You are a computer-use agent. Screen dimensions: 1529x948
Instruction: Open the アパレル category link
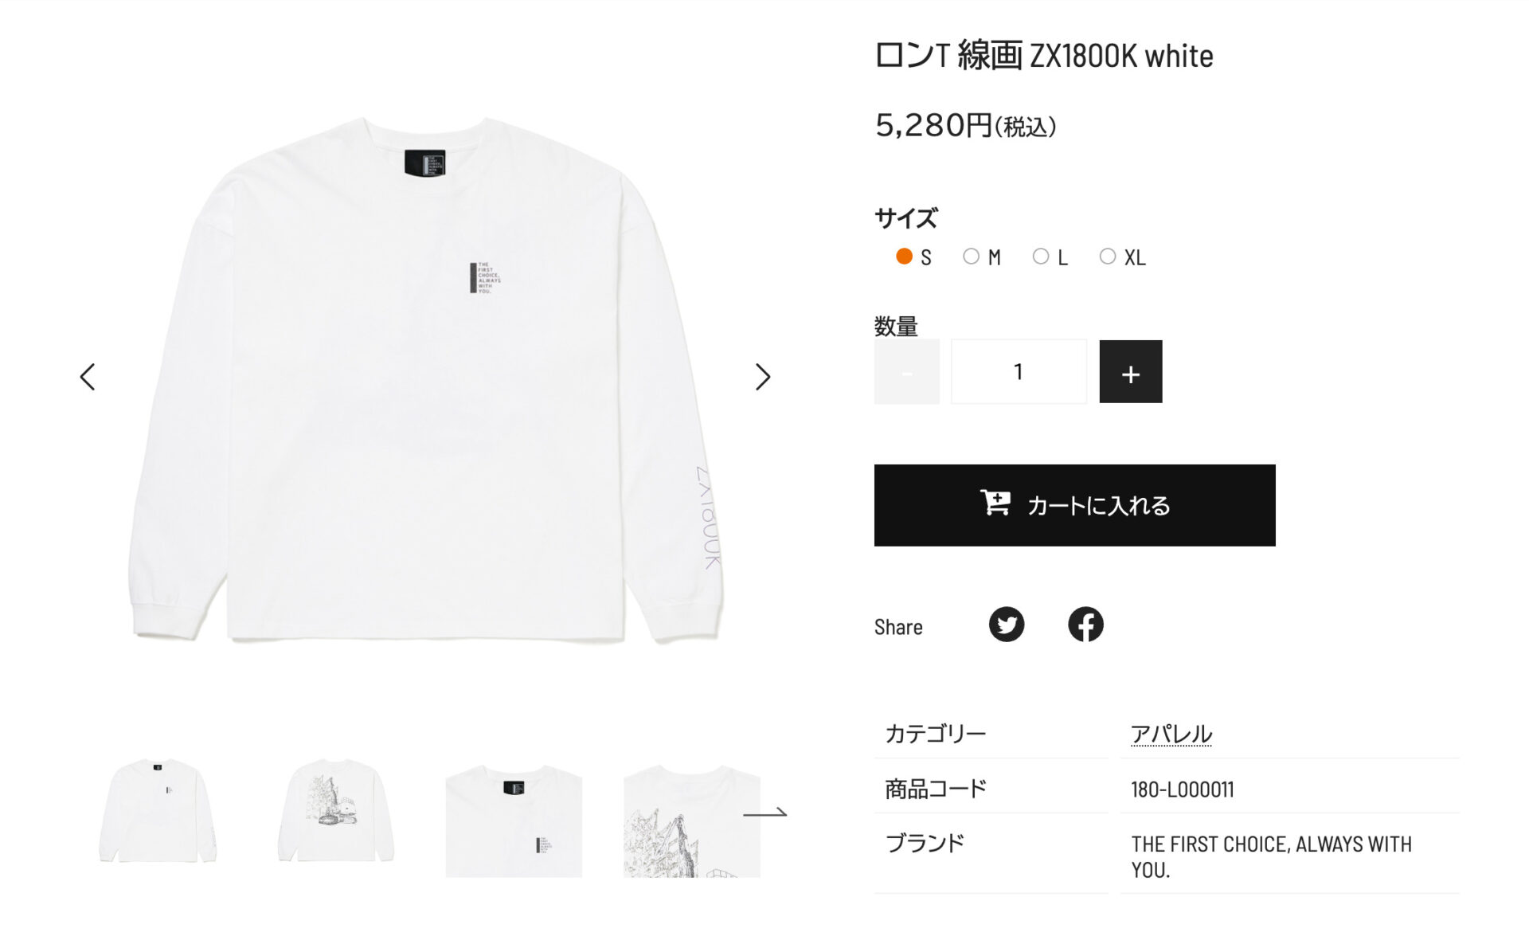[x=1171, y=734]
